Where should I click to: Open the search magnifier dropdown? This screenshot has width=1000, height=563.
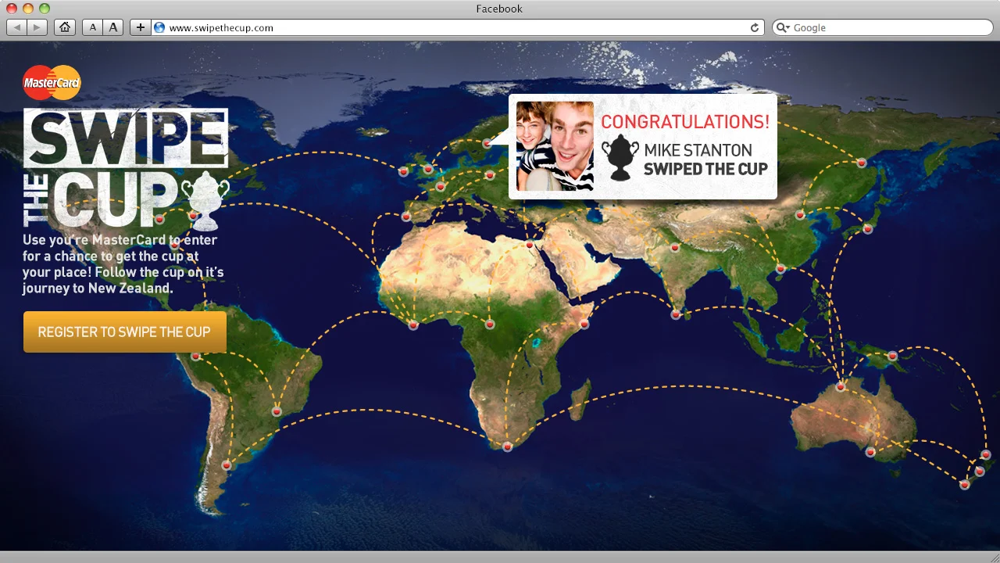tap(784, 27)
